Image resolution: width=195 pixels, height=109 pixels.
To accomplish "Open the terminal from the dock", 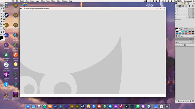I will (127, 106).
